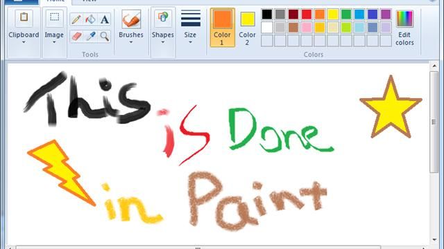Click the down arrow of vertical scrollbar
Viewport: 444px width, 249px height.
434,240
